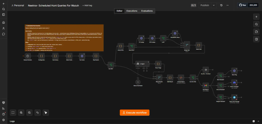Click the Weekly Schedule trigger node
262x124 pixels.
28,56
